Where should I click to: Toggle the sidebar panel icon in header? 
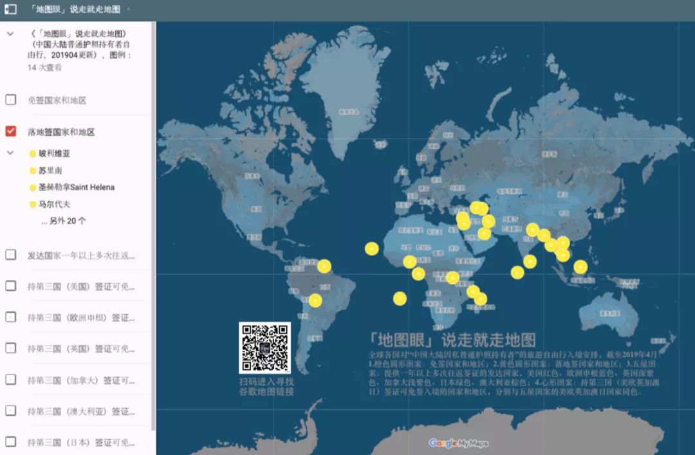[x=11, y=9]
